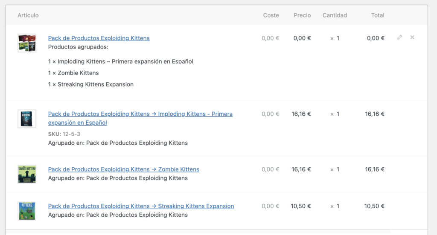Click the 0,00 € cost in the Imploding Kittens row
The image size is (437, 235).
(270, 114)
